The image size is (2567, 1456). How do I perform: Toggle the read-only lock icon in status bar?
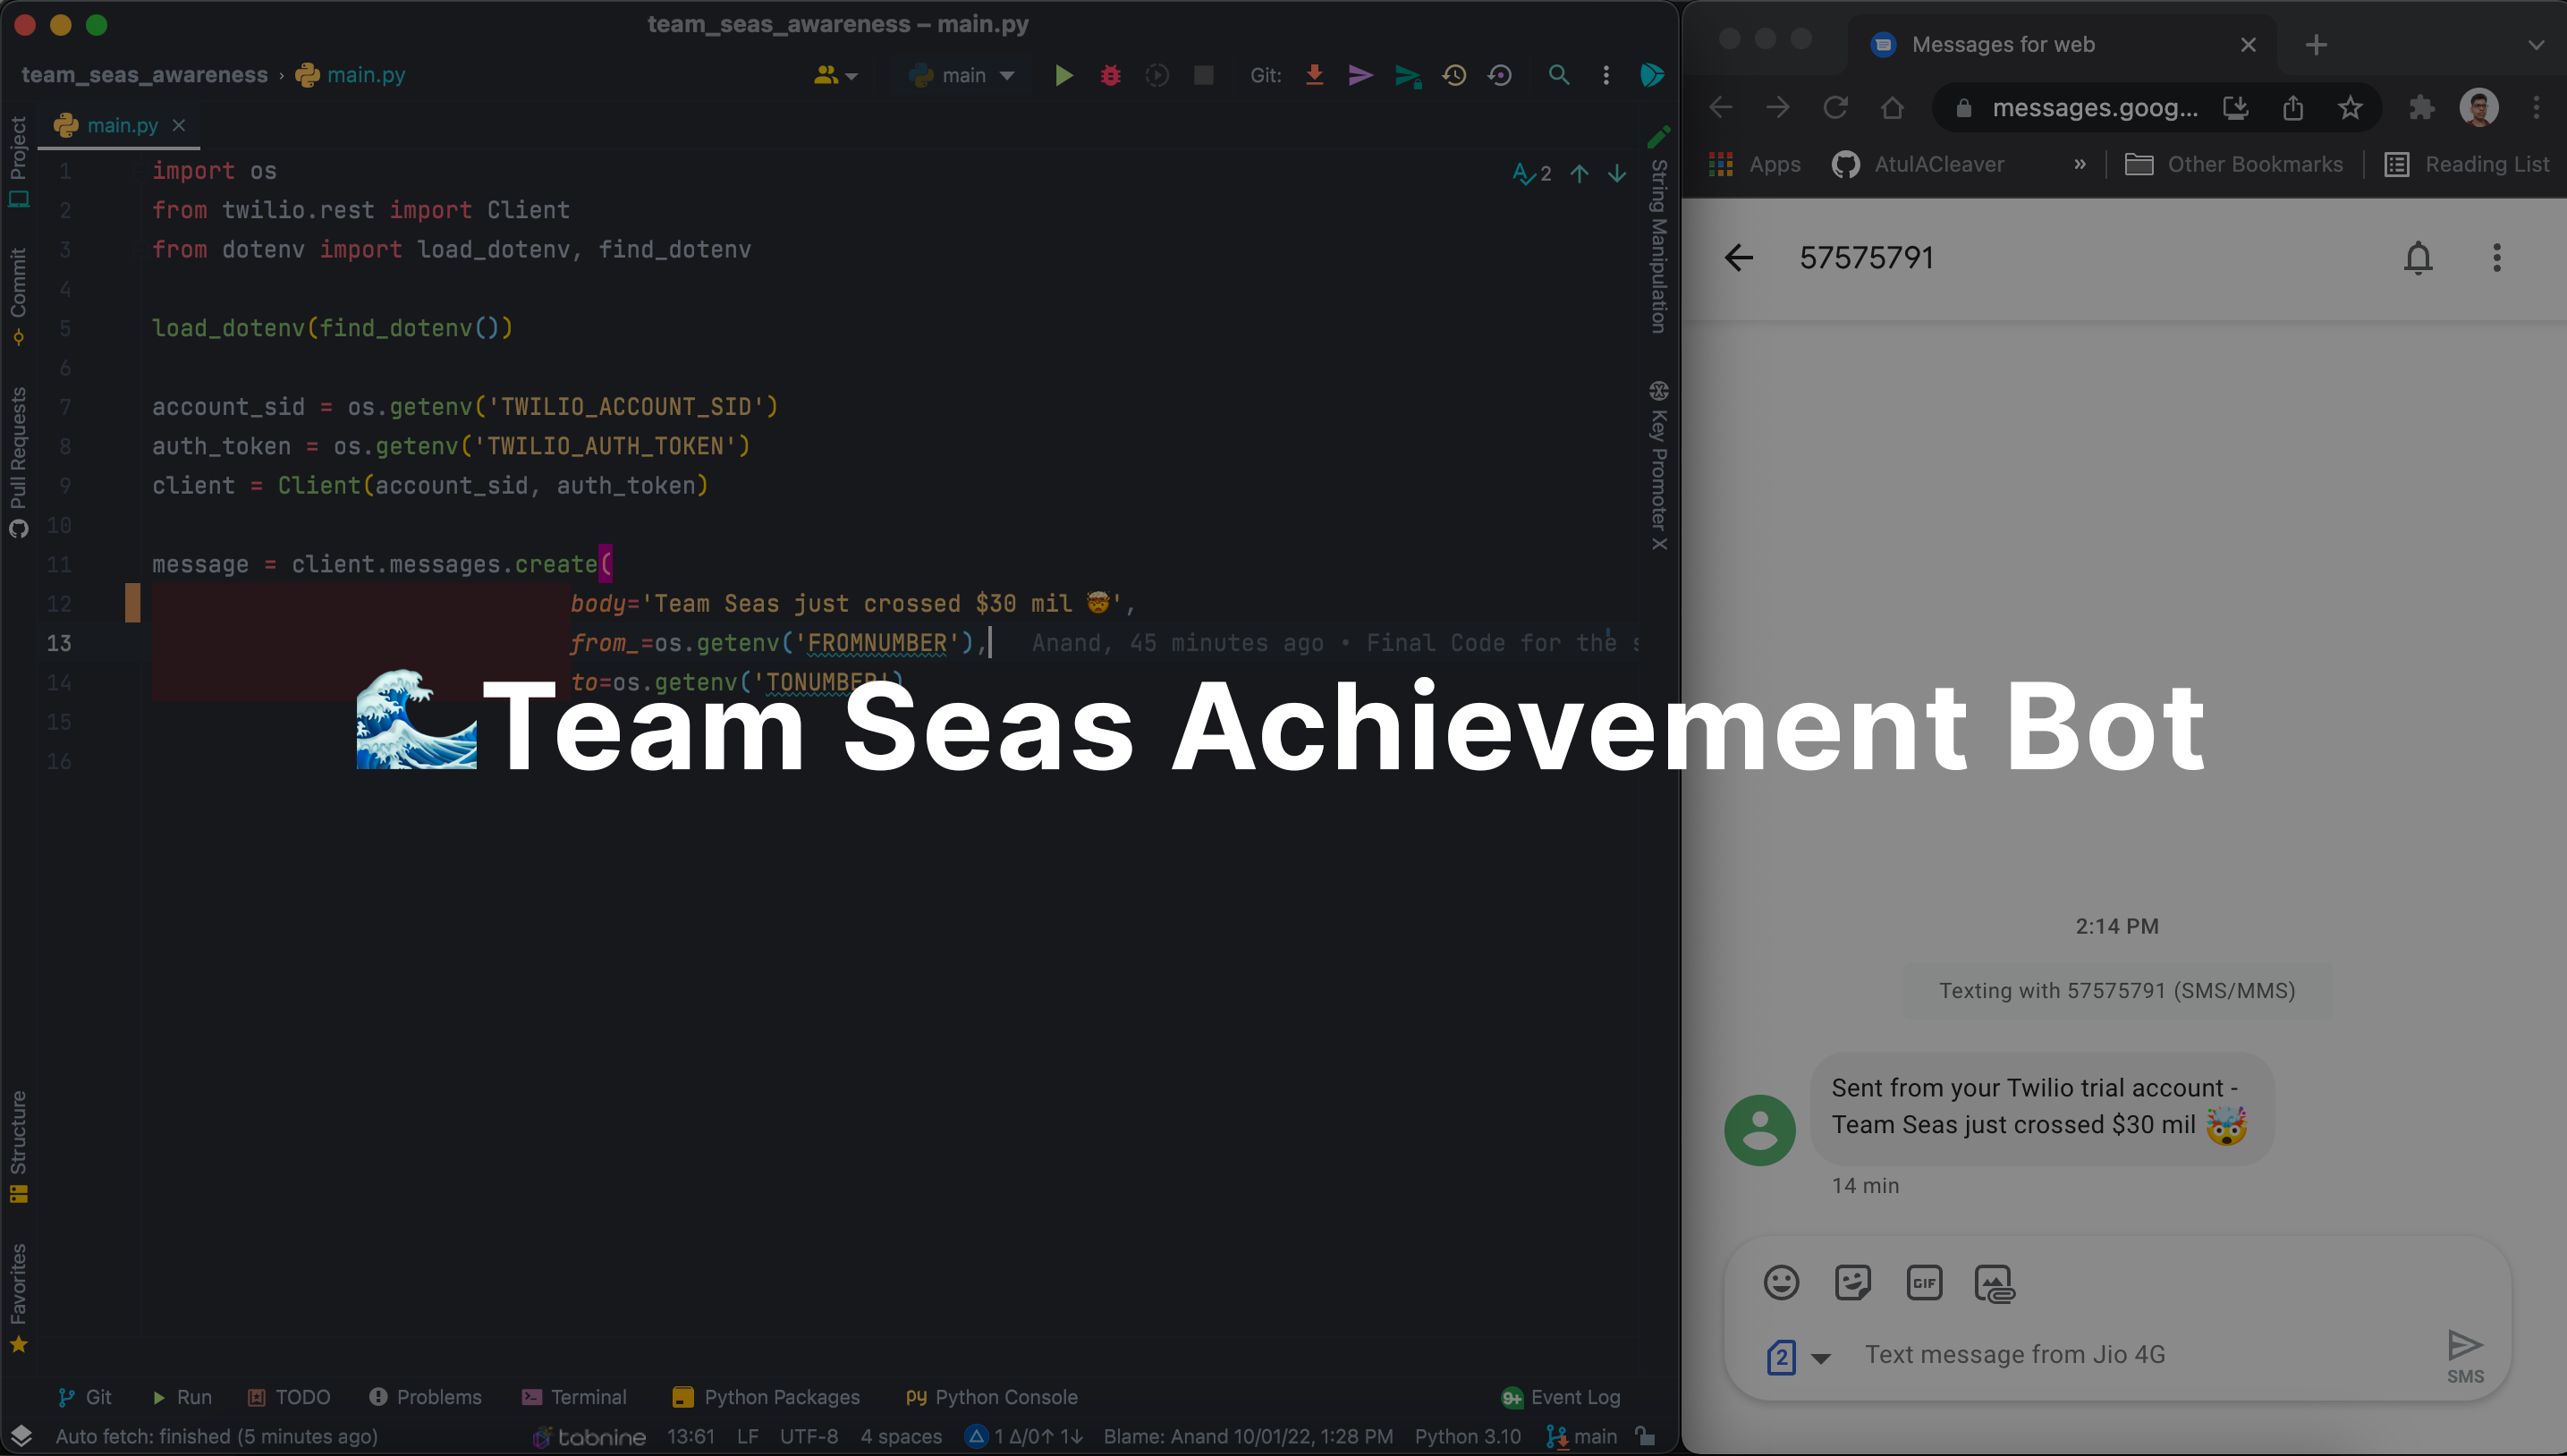click(1645, 1436)
